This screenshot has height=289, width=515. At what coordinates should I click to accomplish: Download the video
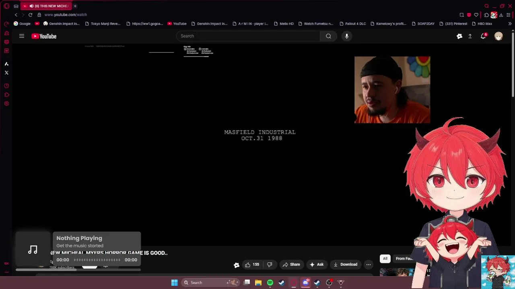pyautogui.click(x=345, y=265)
